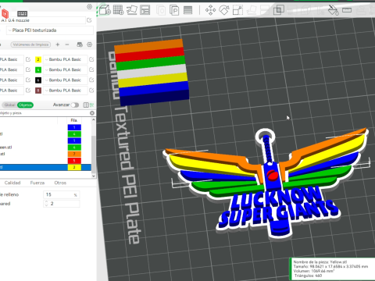Click the Add plate grid icon
This screenshot has width=375, height=281.
coord(118,10)
